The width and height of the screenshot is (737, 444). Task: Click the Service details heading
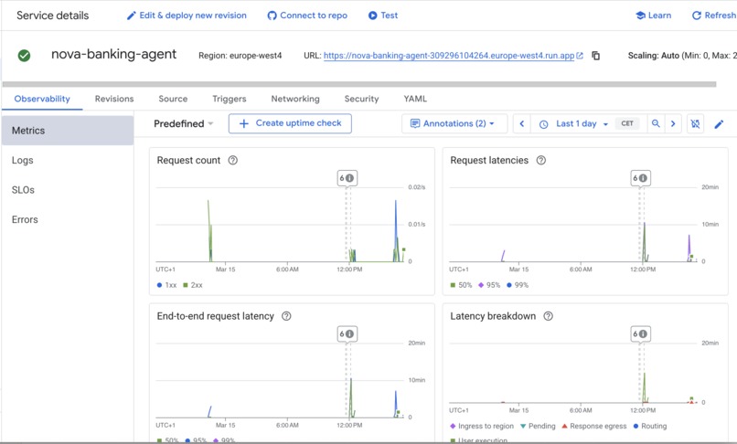[53, 16]
